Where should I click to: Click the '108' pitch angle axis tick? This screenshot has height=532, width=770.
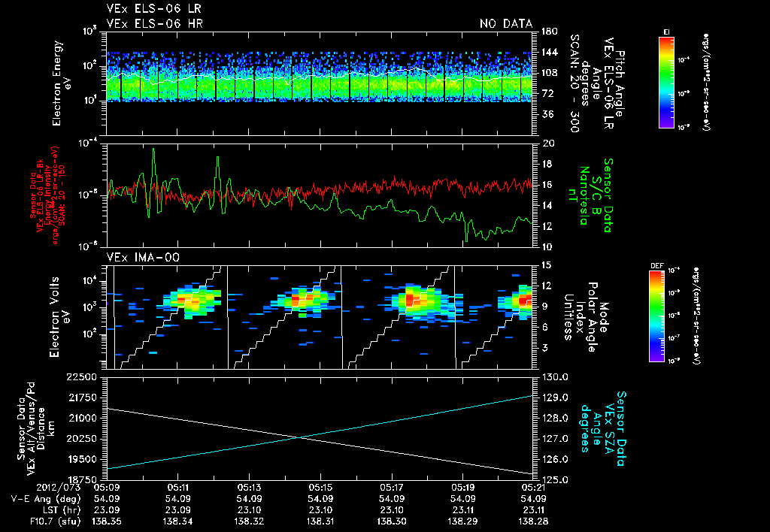point(550,73)
